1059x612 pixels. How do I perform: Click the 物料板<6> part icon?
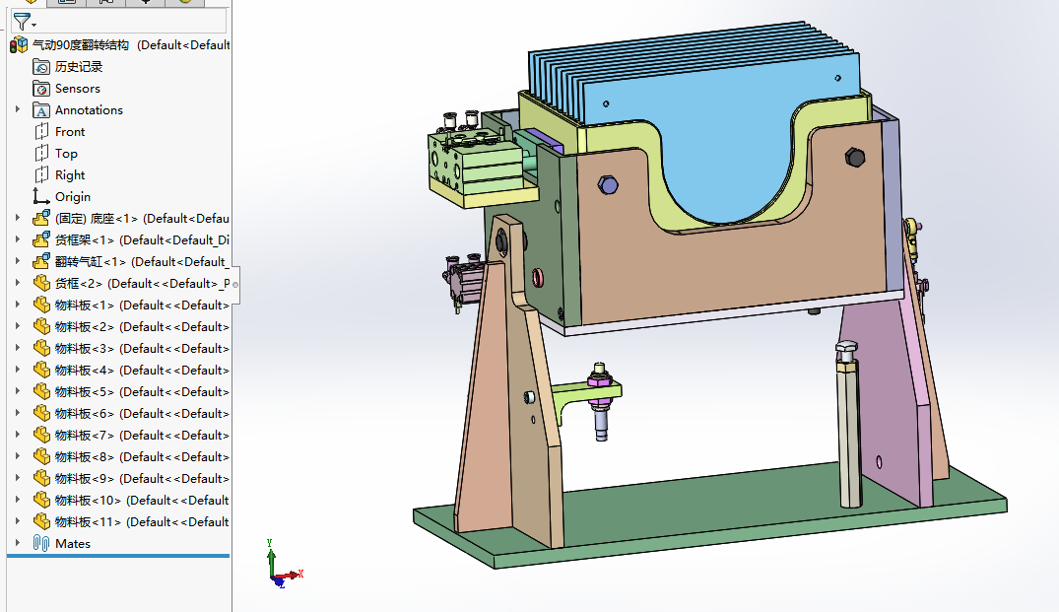[x=41, y=413]
